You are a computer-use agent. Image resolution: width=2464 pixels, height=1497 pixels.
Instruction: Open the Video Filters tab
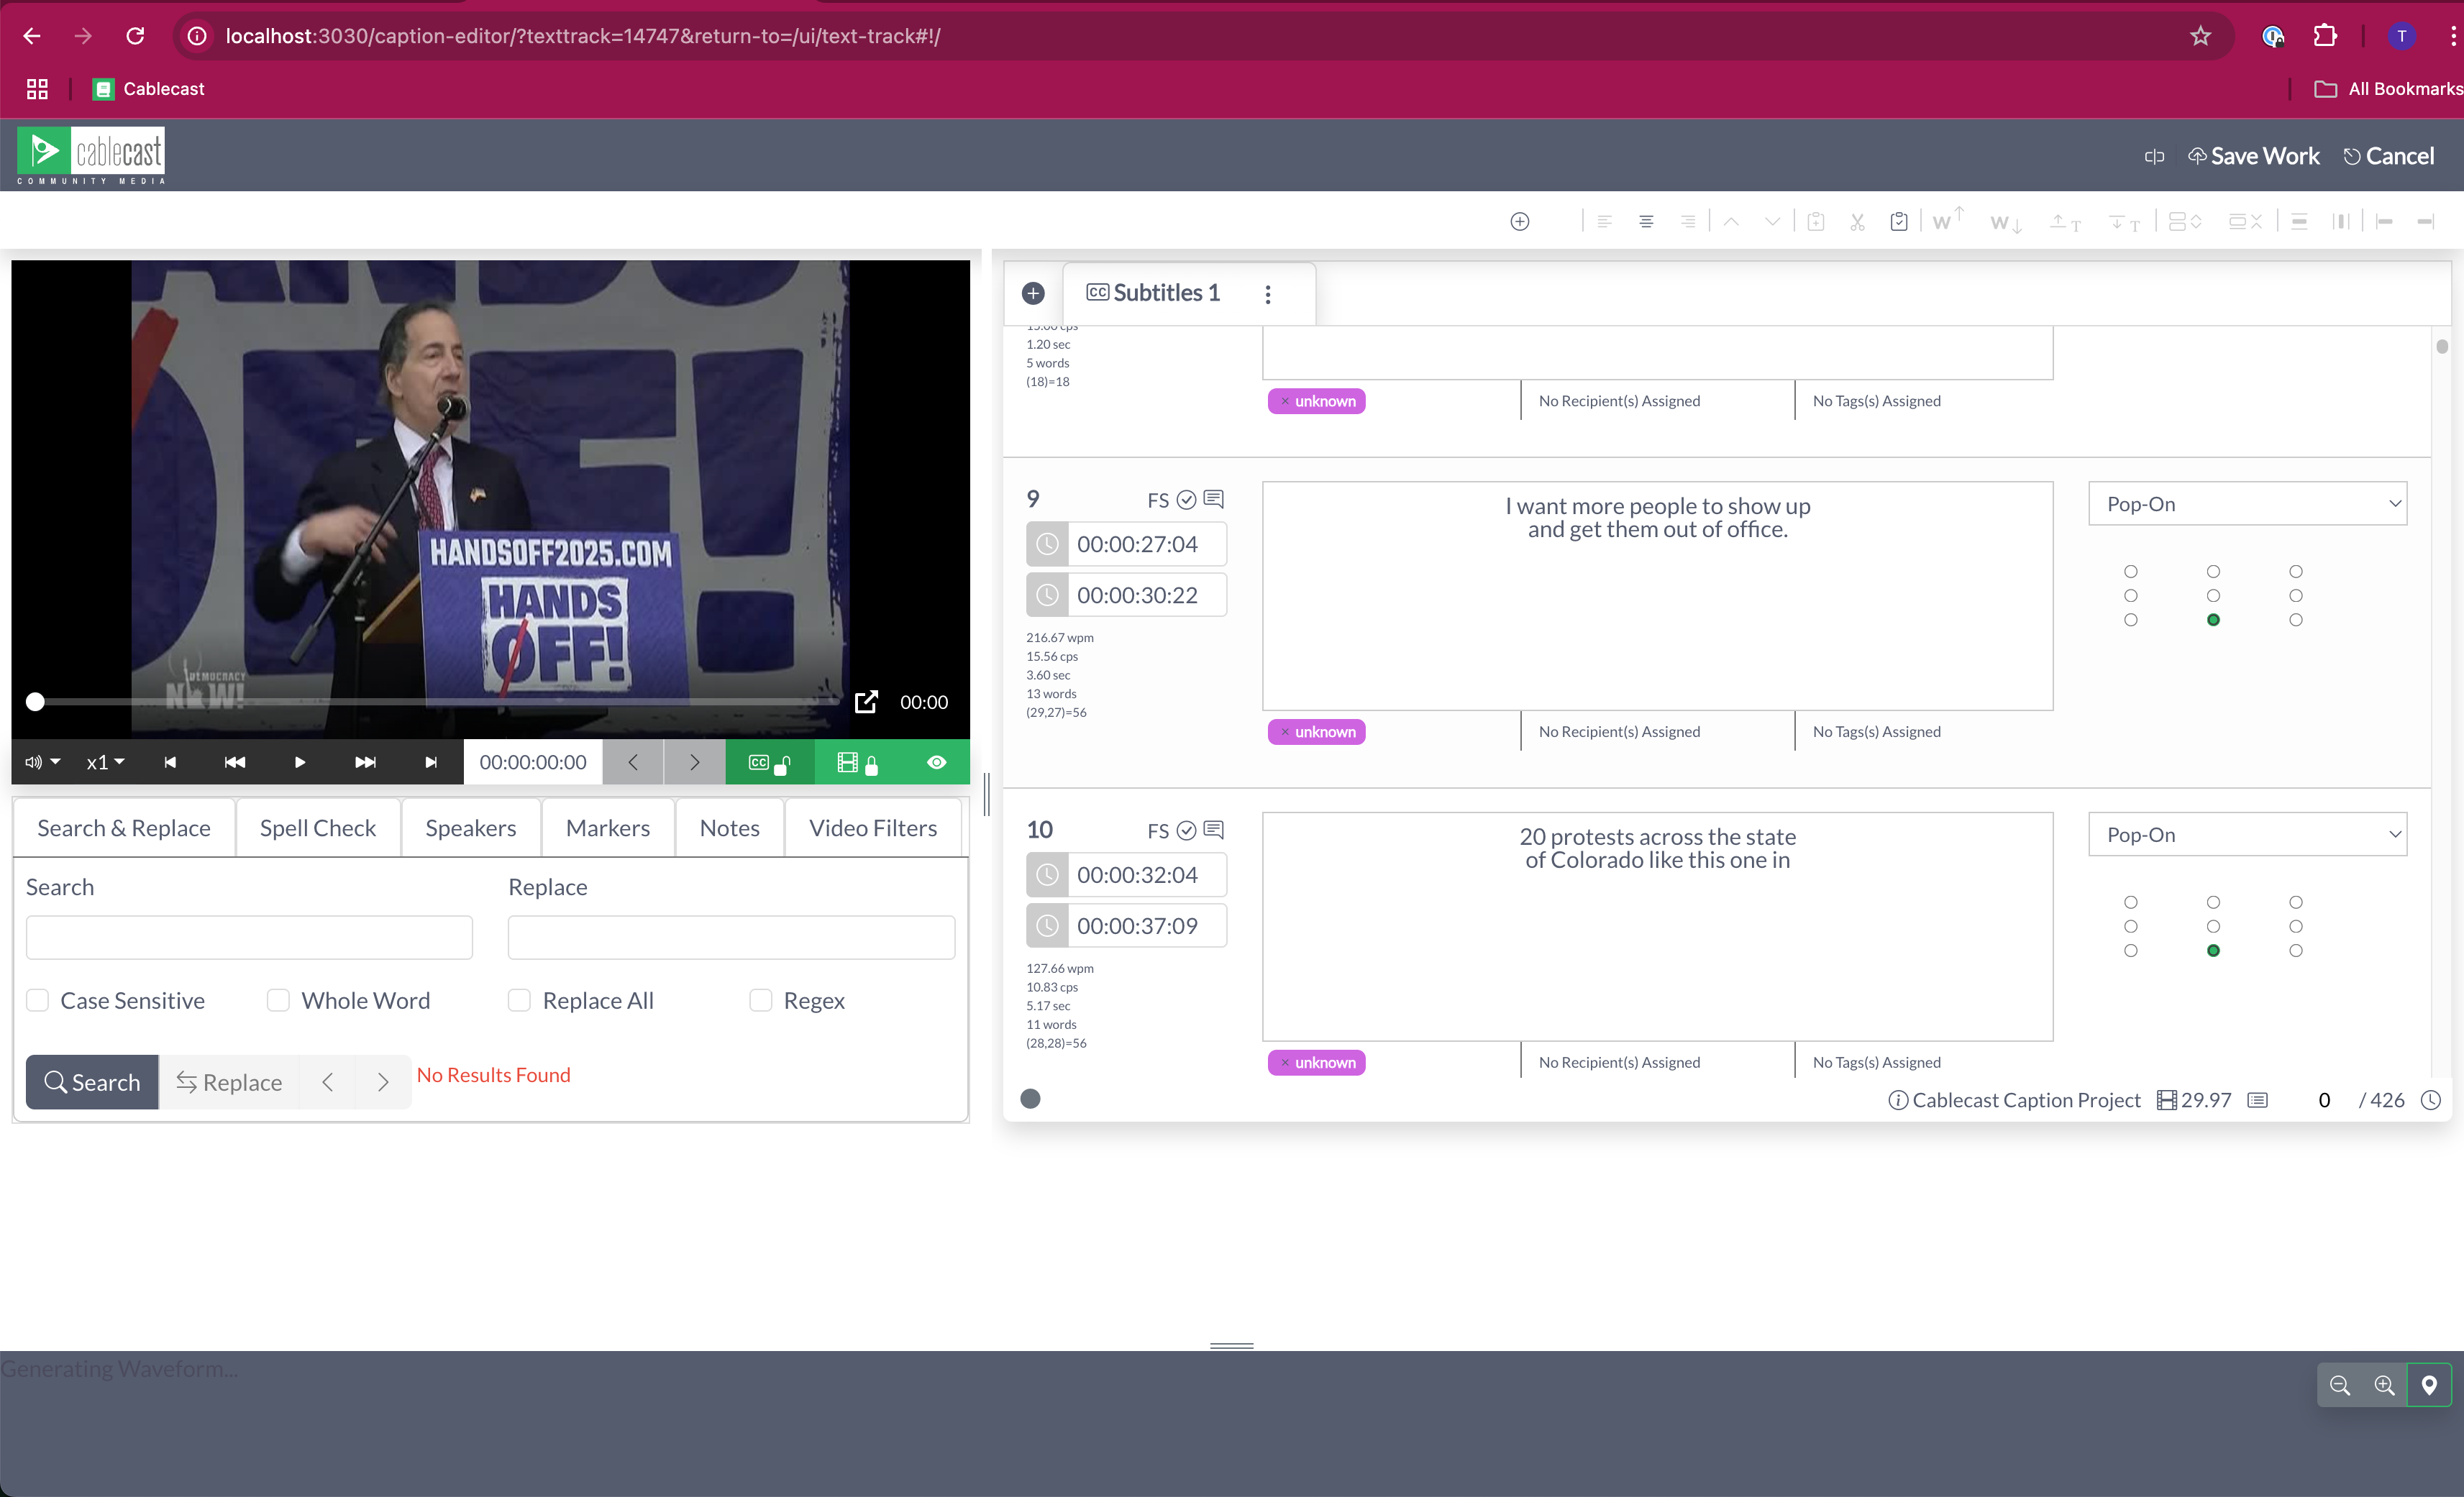tap(872, 828)
